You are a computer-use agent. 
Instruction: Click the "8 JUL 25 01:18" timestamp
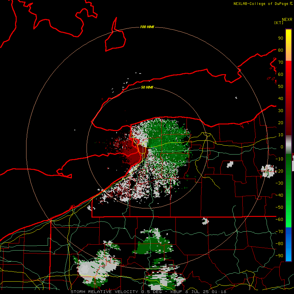[x=206, y=292]
